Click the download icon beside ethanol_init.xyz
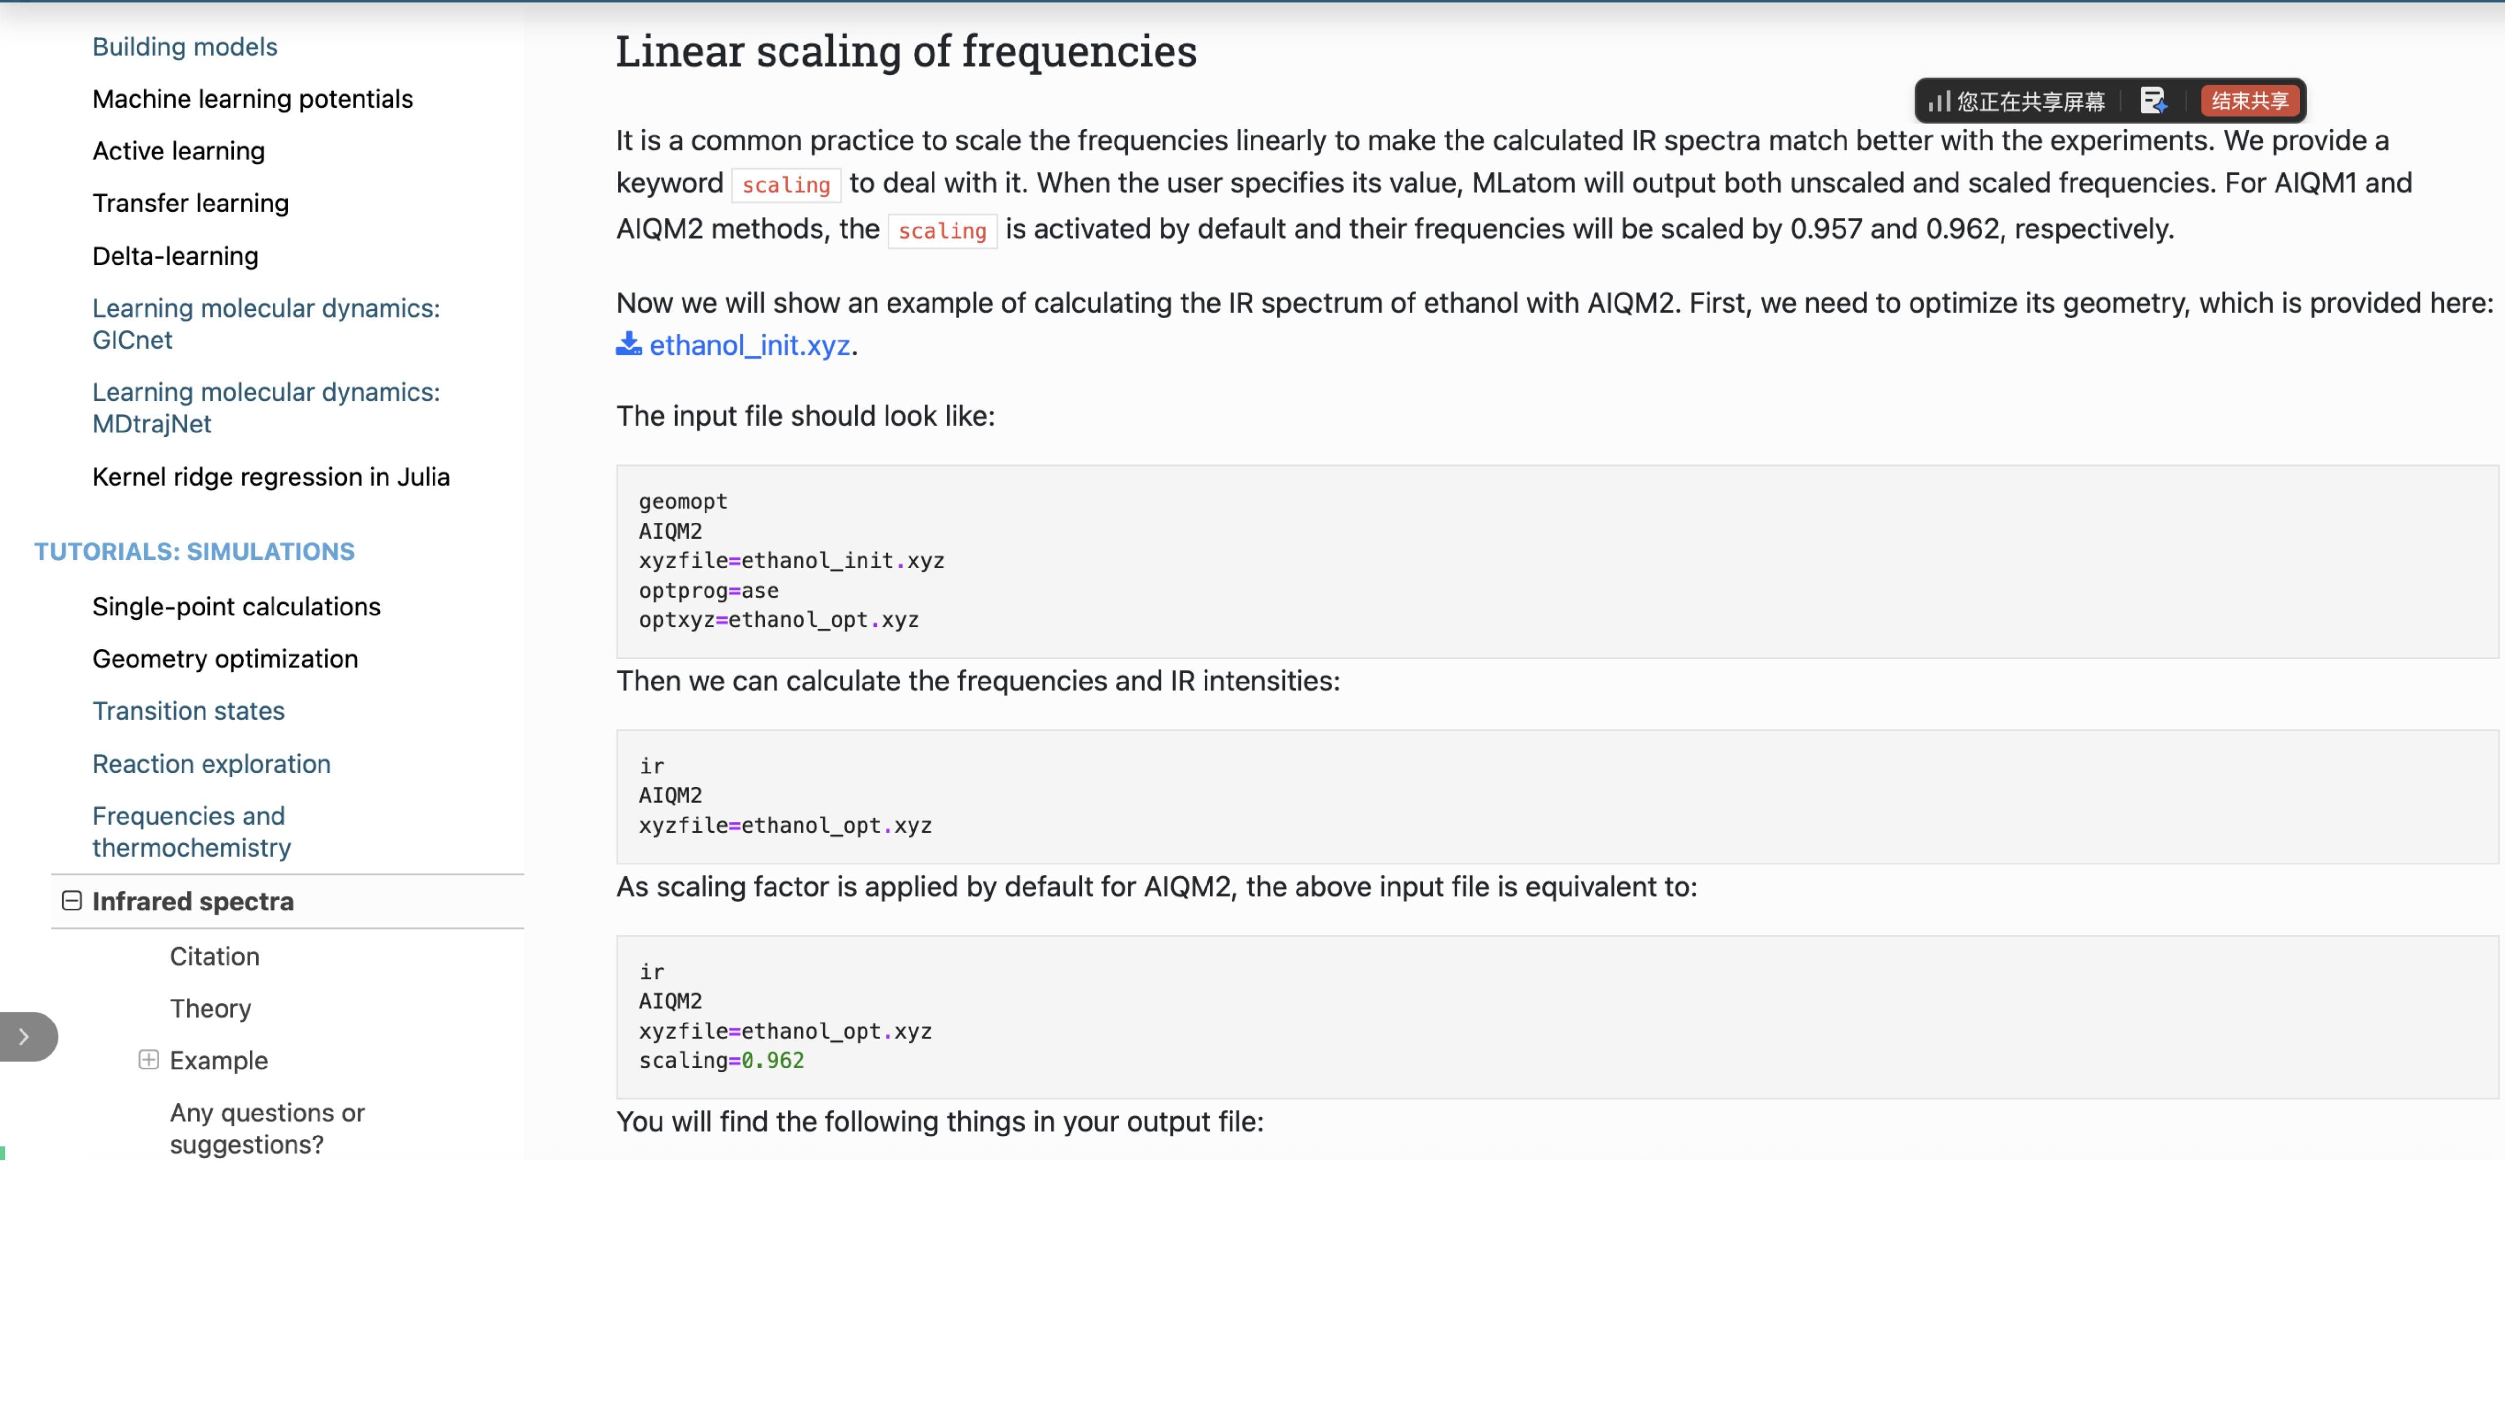The height and width of the screenshot is (1409, 2505). (628, 344)
